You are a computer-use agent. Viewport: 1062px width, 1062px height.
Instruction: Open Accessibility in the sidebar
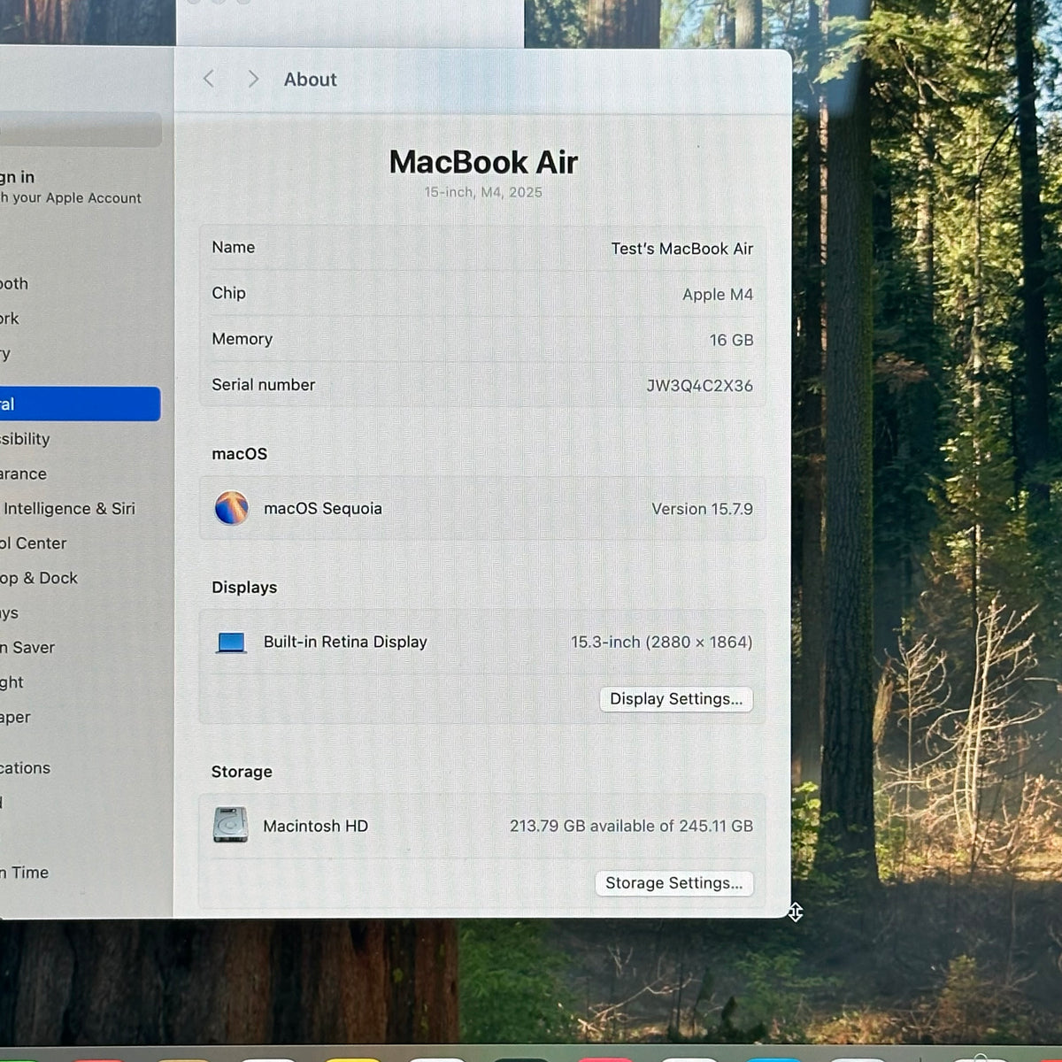25,439
